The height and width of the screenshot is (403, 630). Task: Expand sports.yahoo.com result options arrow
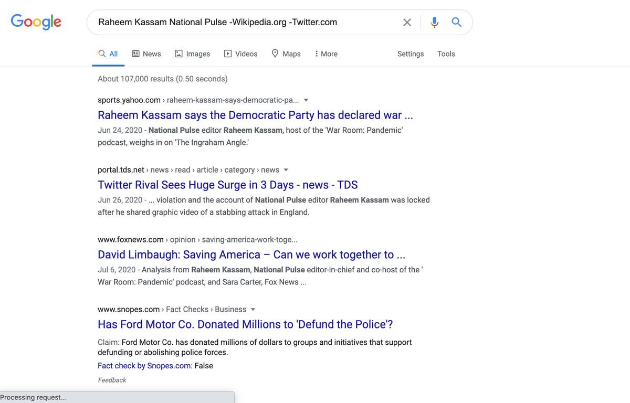point(306,100)
